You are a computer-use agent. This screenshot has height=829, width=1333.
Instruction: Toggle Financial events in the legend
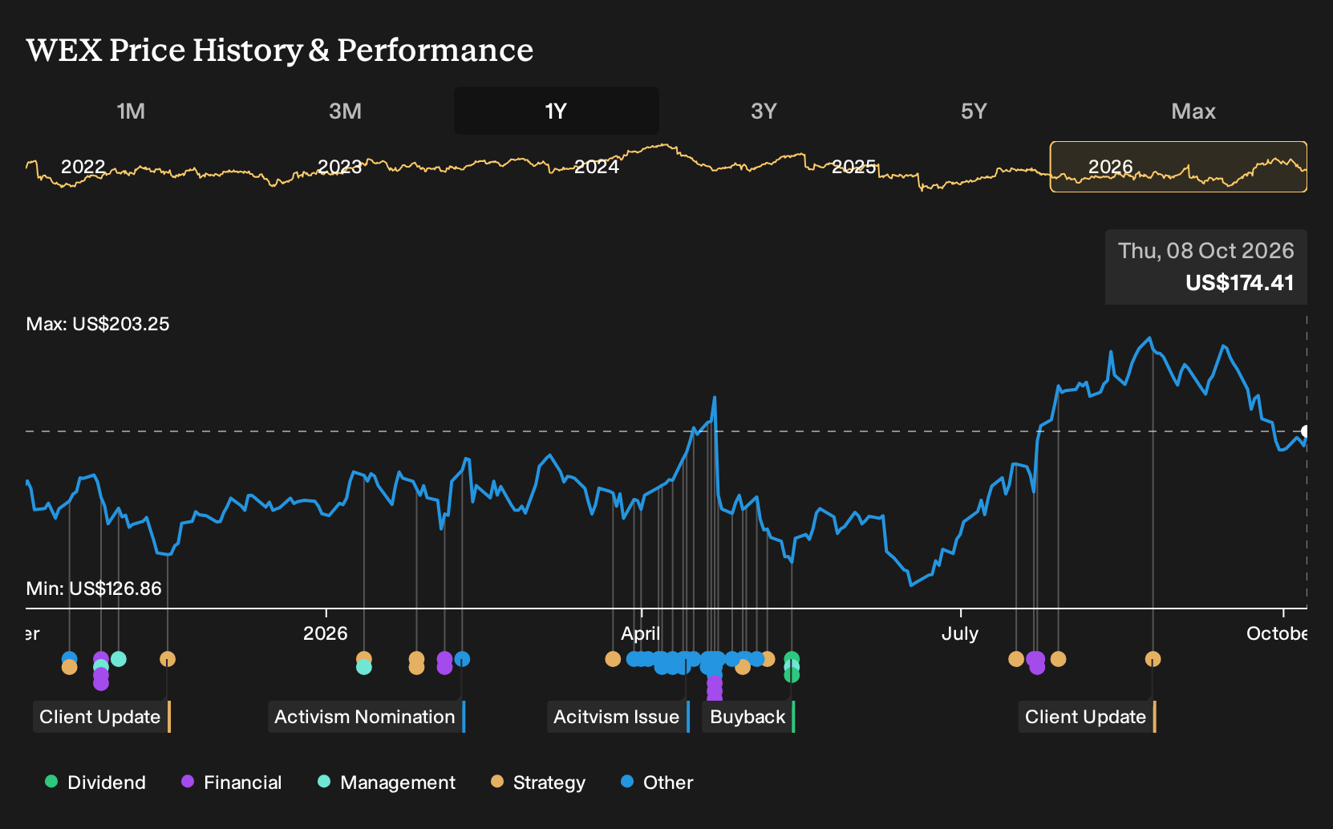[x=232, y=782]
